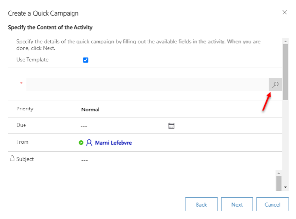
Task: Click the Subject field value
Action: (84, 160)
